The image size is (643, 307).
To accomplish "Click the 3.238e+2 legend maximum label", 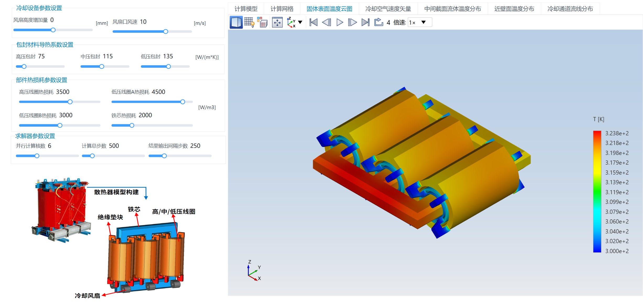I will coord(617,133).
